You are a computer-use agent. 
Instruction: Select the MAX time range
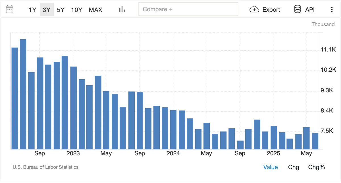(95, 10)
